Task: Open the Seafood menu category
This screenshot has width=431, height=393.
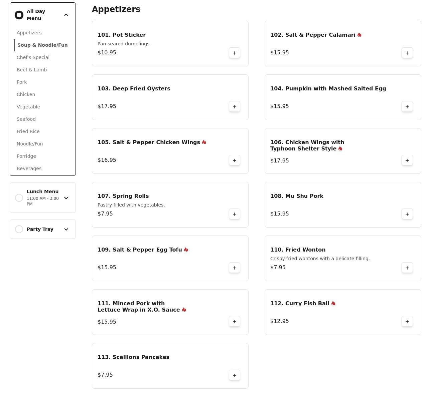Action: coord(26,119)
